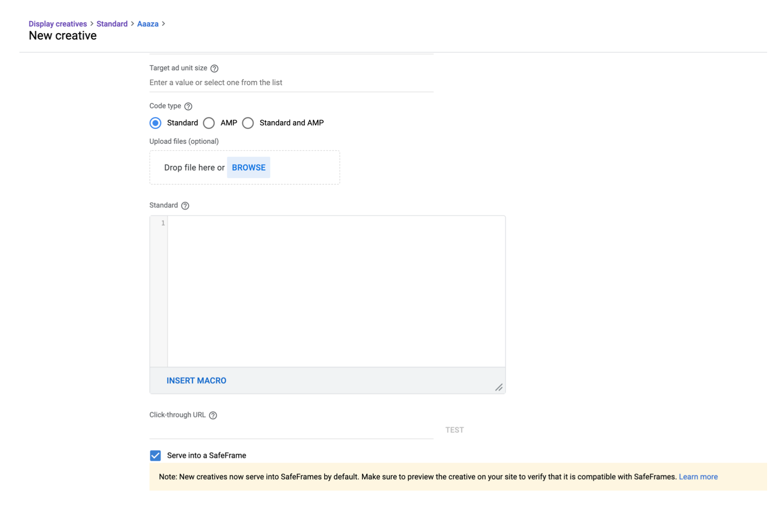This screenshot has height=508, width=783.
Task: Click the TEST button for click-through URL
Action: pos(454,430)
